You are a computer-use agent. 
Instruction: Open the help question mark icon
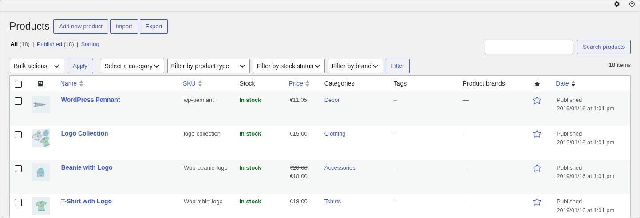(632, 4)
